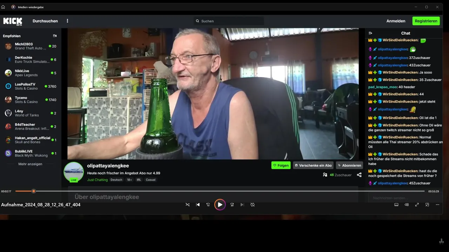The height and width of the screenshot is (252, 449).
Task: Click the next track button
Action: coord(242,205)
